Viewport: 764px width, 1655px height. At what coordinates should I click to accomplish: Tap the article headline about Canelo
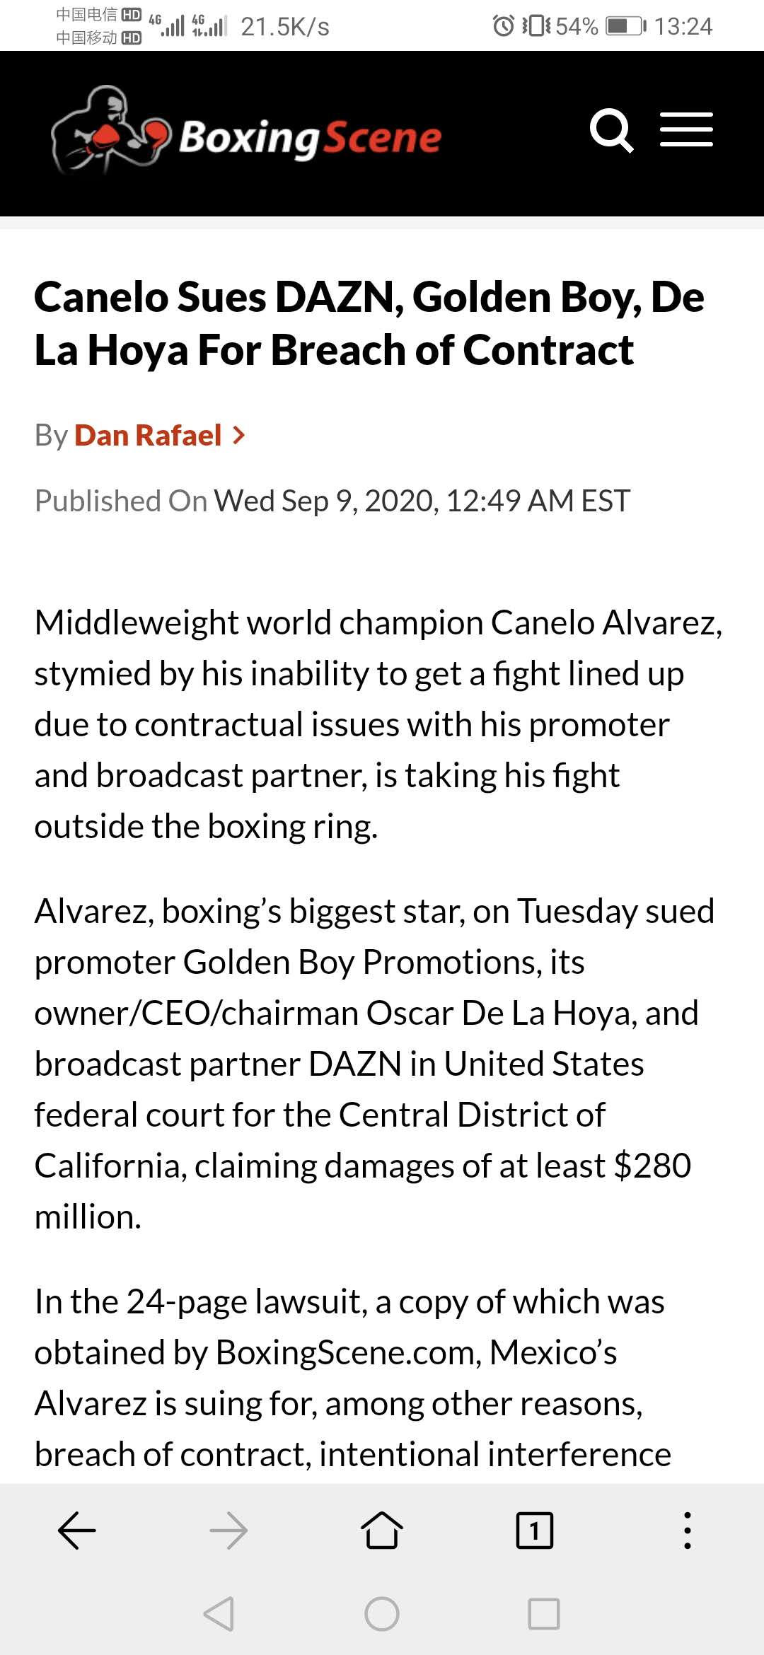pos(369,323)
